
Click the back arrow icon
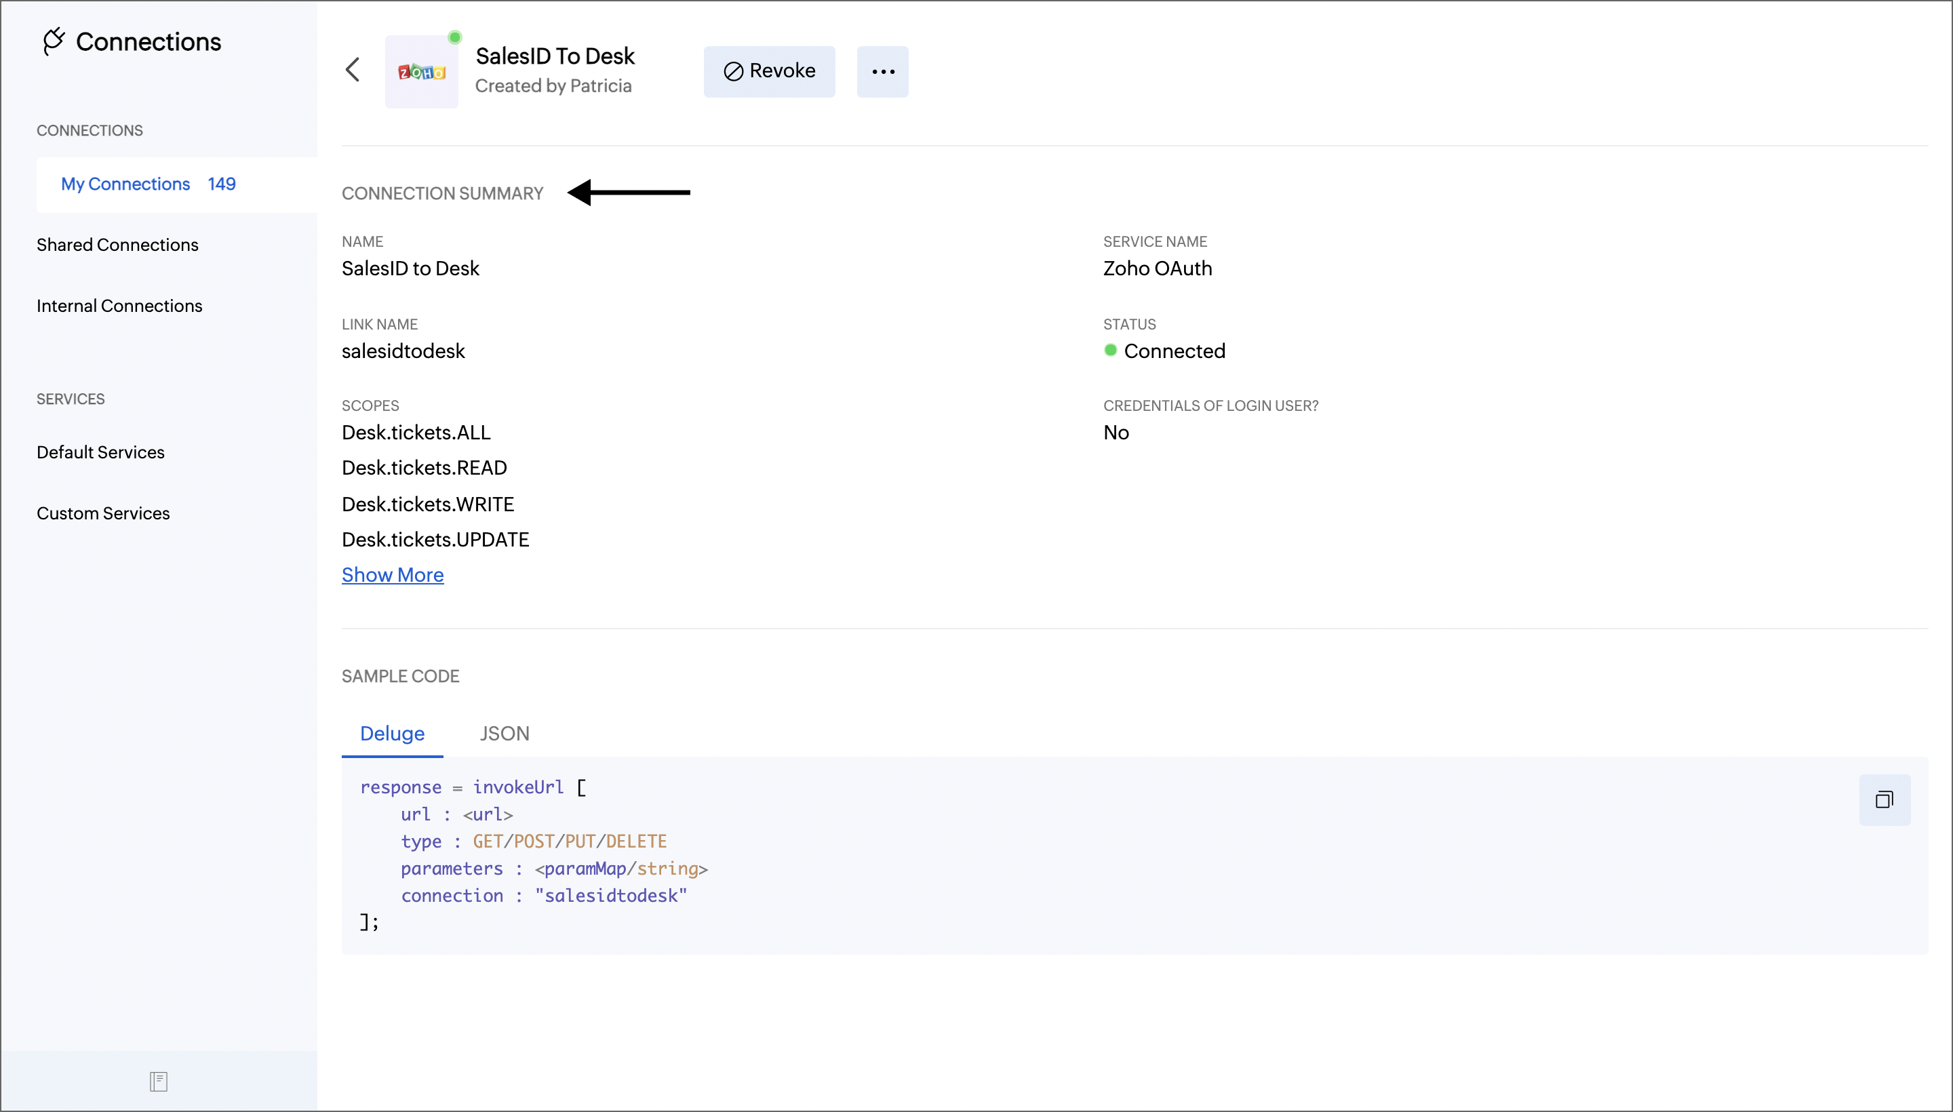pos(352,71)
